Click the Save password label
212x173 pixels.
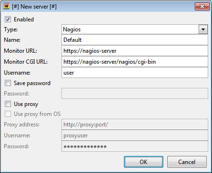coord(32,83)
